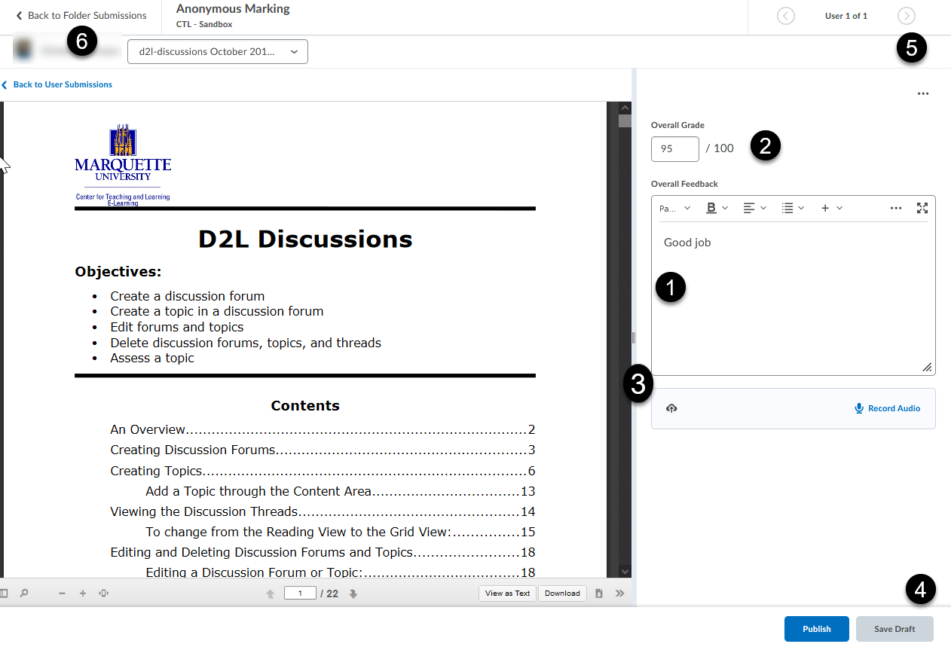
Task: Select the Record Audio microphone icon
Action: (x=858, y=407)
